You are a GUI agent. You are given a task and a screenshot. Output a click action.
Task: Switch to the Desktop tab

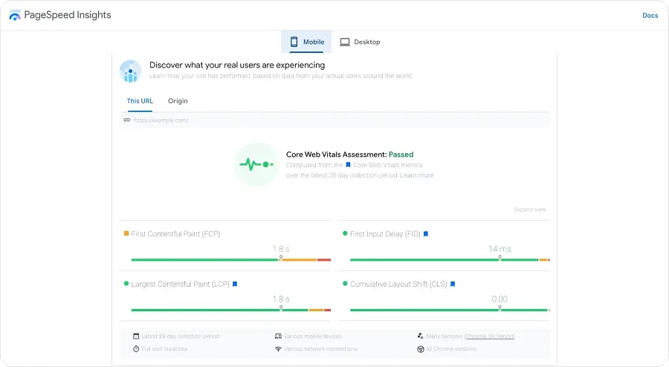pyautogui.click(x=360, y=42)
